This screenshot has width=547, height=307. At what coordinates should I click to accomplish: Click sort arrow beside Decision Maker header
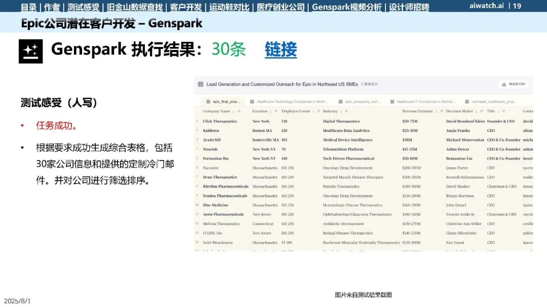(x=476, y=111)
